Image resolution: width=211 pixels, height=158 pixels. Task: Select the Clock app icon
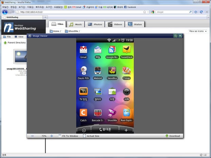click(x=127, y=92)
